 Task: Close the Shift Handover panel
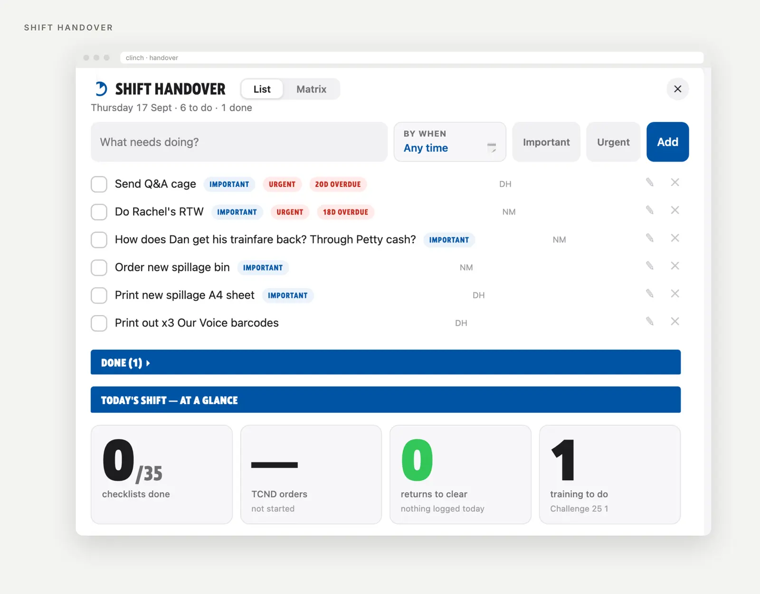(678, 89)
